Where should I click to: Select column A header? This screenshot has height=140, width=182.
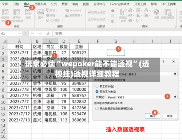click(x=19, y=41)
